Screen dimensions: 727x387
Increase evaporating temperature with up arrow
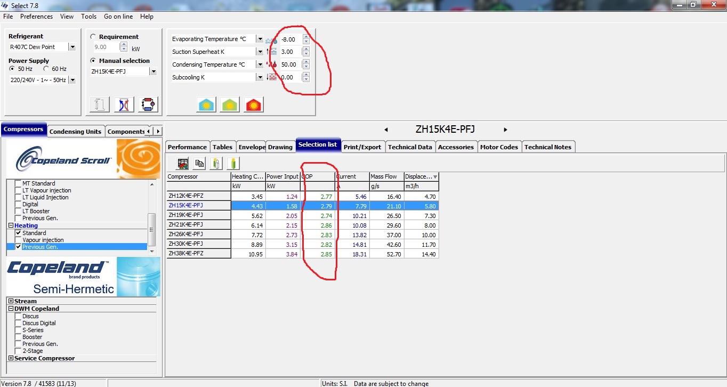[306, 37]
